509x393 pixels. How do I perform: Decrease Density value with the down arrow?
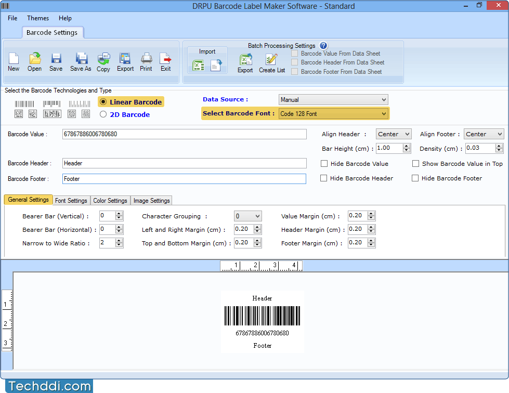point(499,151)
